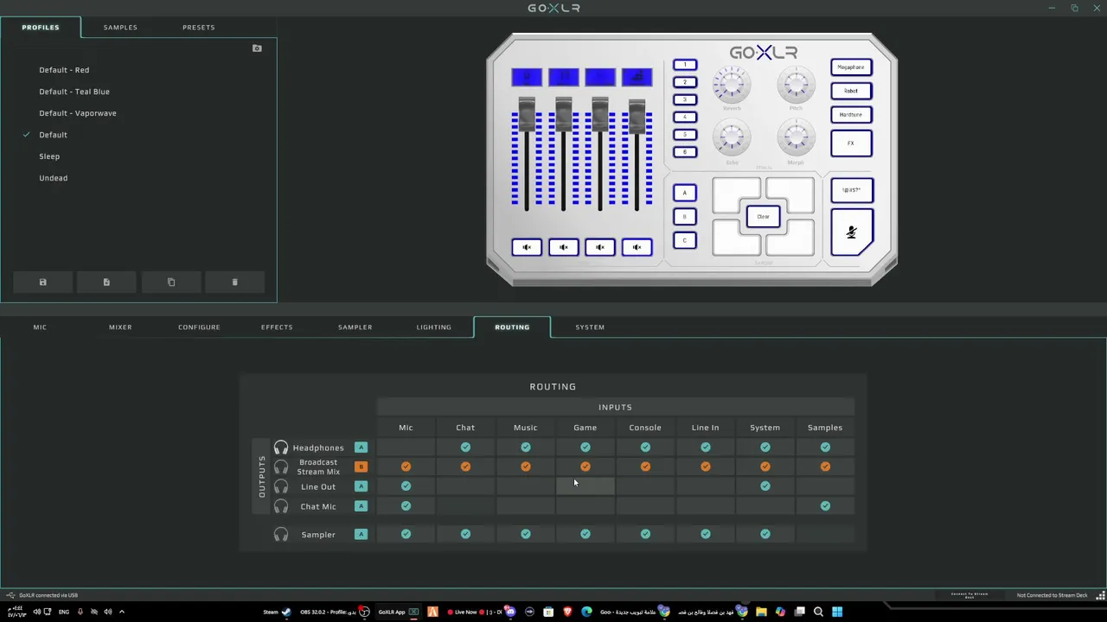
Task: Click the Echo knob
Action: click(732, 138)
